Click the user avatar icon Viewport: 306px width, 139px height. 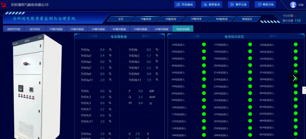coord(293,5)
